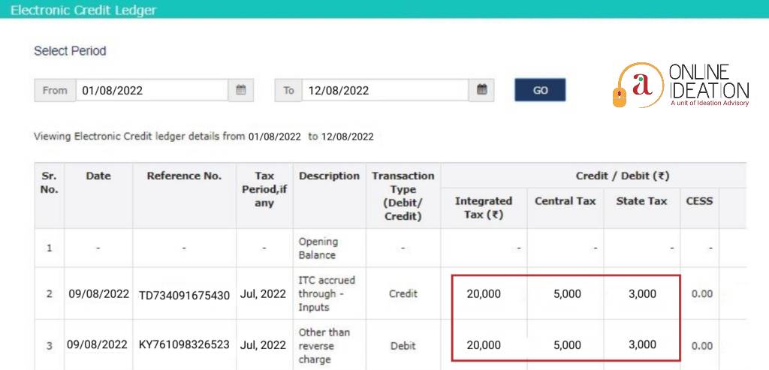Screen dimensions: 769x370
Task: Focus the To date field showing 12/08/2022
Action: [x=384, y=90]
